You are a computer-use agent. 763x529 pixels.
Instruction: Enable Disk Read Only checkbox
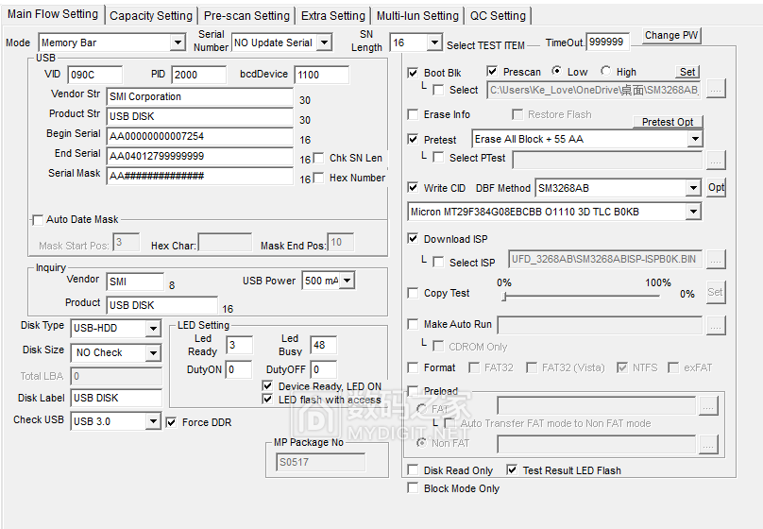click(413, 470)
